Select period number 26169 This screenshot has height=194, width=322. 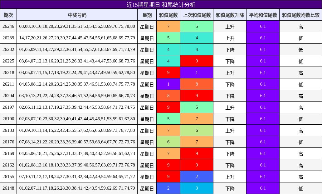[8, 153]
